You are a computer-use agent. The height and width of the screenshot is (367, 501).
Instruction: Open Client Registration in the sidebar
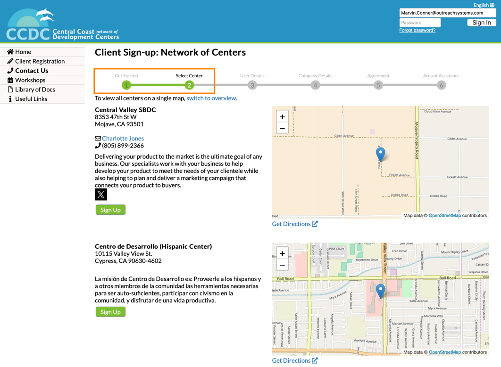[x=40, y=61]
